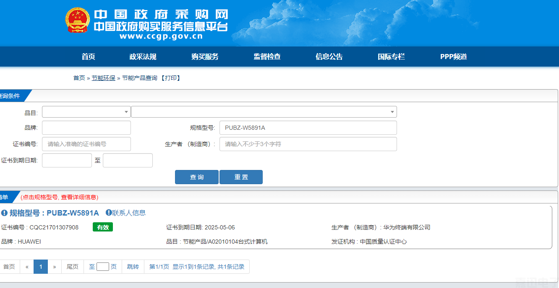559x288 pixels.
Task: Click the 尾页 last page button
Action: tap(73, 267)
